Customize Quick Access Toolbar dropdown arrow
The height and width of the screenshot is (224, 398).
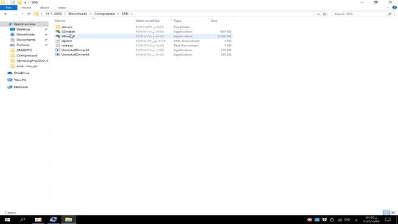[25, 2]
